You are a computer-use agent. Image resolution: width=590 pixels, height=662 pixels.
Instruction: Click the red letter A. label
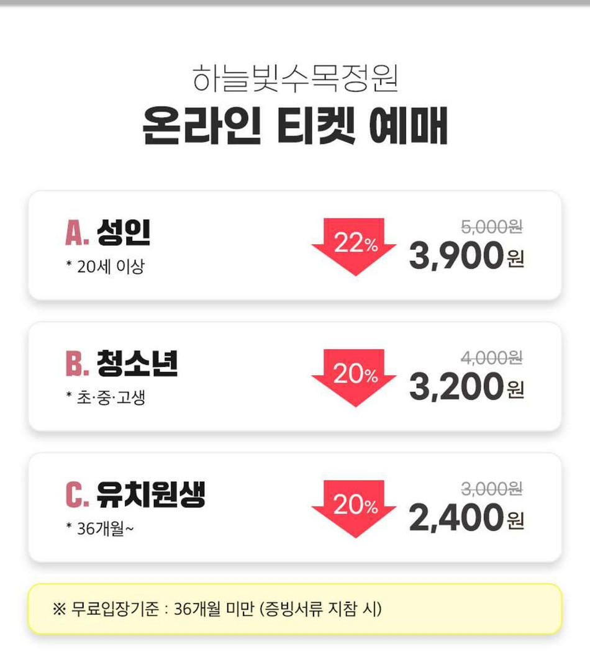click(77, 233)
